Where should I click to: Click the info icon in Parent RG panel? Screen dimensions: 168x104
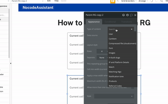coord(127,15)
